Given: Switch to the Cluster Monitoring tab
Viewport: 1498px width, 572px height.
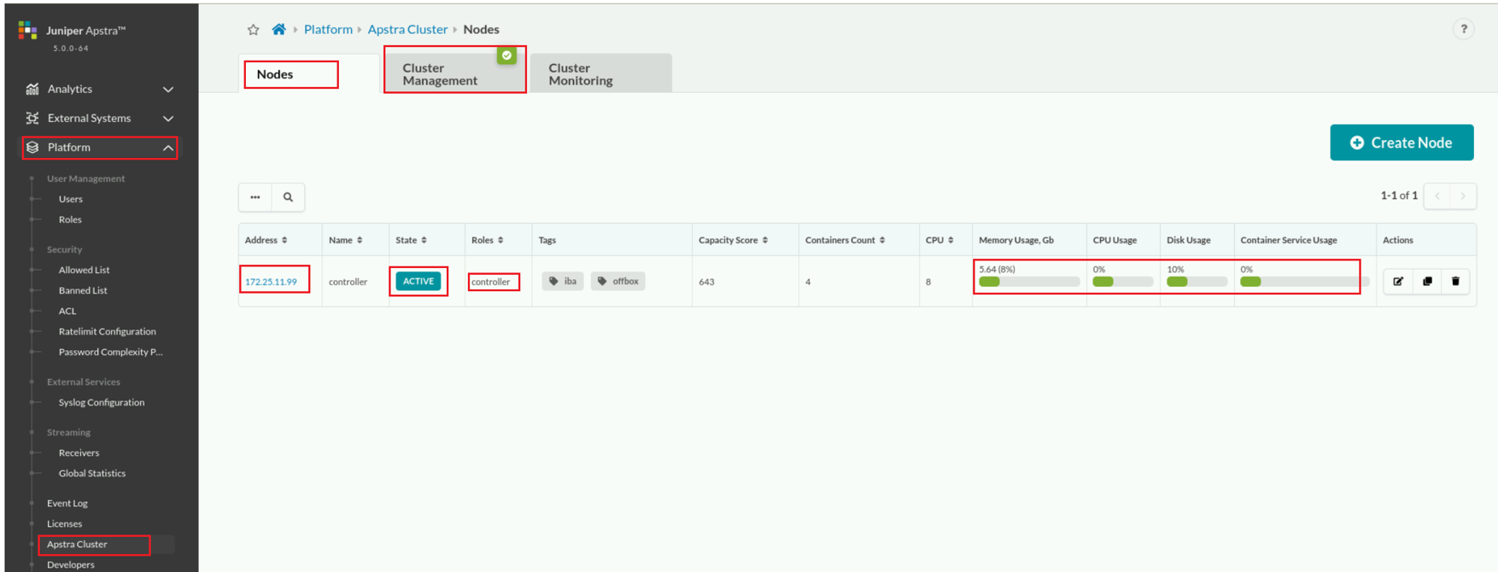Looking at the screenshot, I should point(600,73).
